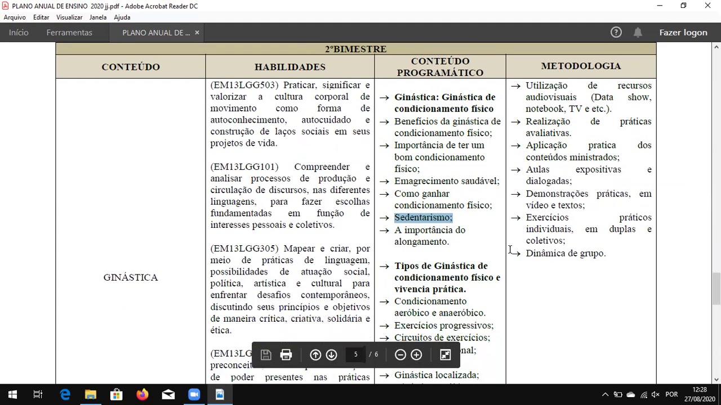Click the text 'A importância do alongamento.'

[x=430, y=236]
